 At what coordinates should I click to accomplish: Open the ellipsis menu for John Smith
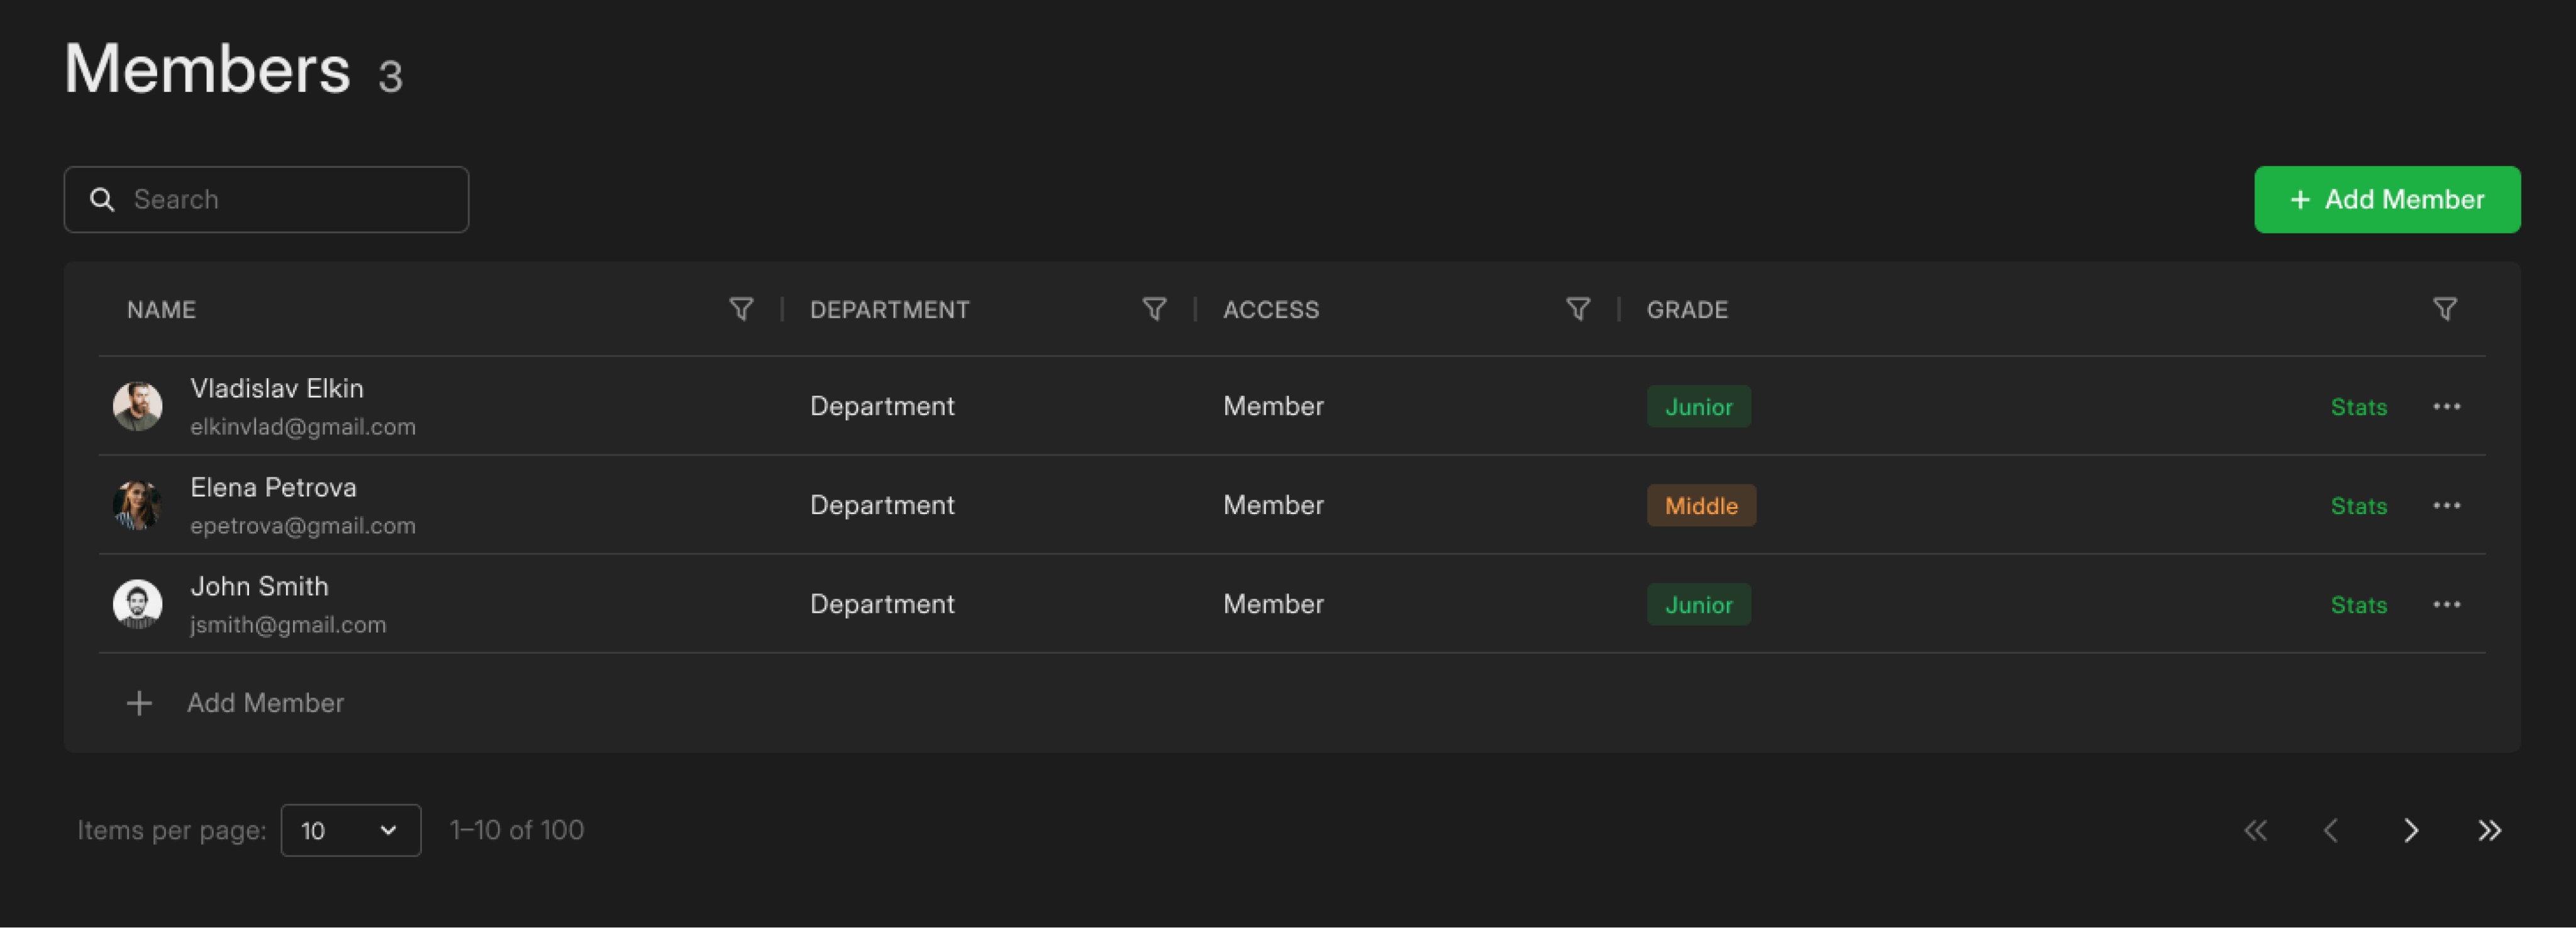pyautogui.click(x=2446, y=604)
